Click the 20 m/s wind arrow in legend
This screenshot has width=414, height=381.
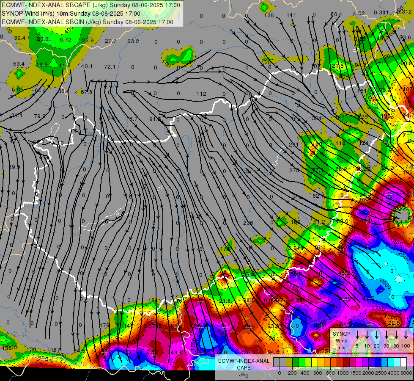point(377,335)
